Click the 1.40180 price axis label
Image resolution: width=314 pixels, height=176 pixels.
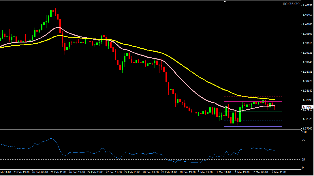click(308, 24)
